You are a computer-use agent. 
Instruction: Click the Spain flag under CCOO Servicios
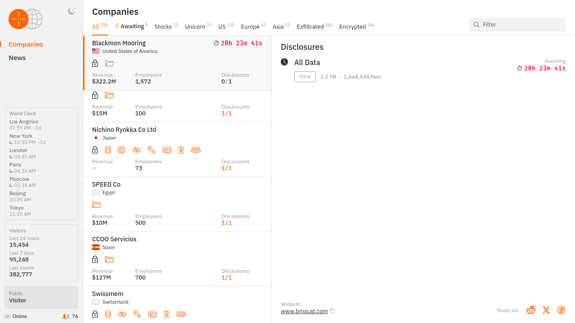pos(96,247)
